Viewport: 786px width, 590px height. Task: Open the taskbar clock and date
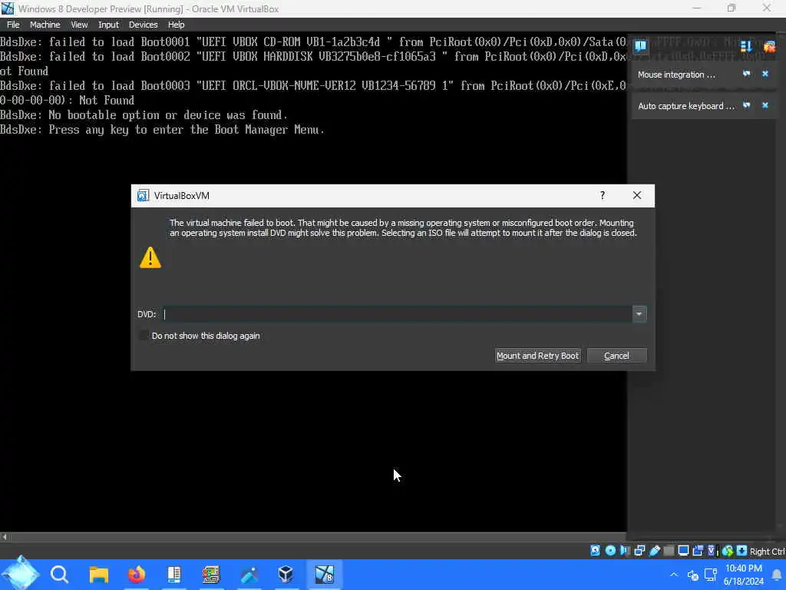[743, 575]
